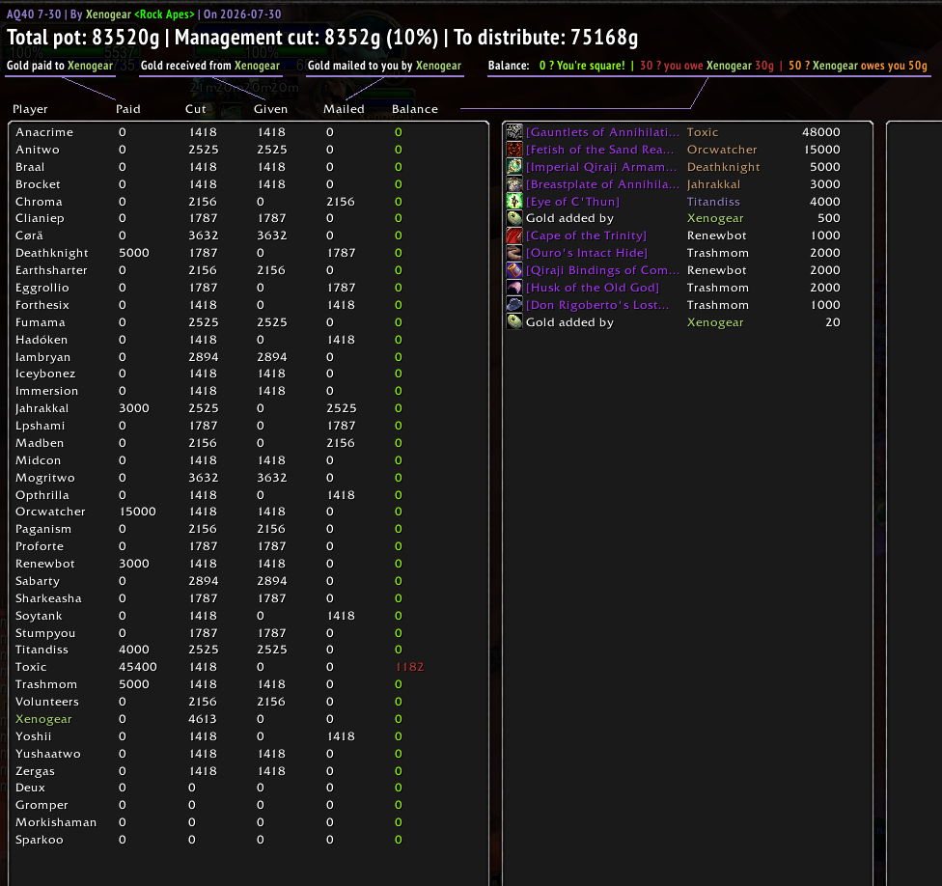Click the 48000 price for Gauntlets

821,132
